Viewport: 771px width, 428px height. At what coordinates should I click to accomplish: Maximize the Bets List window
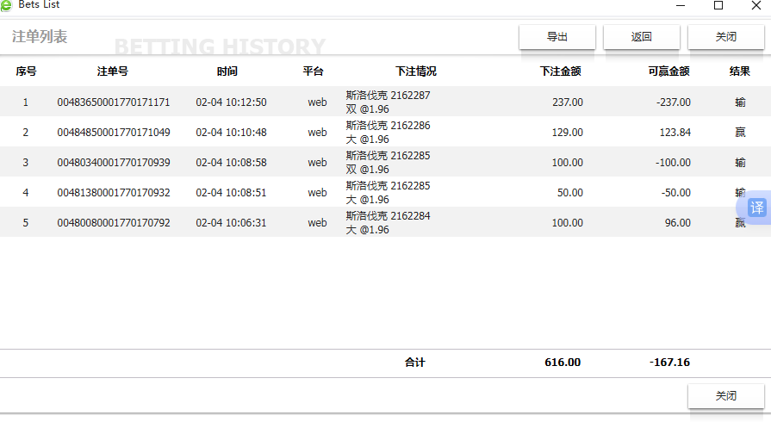pyautogui.click(x=718, y=6)
